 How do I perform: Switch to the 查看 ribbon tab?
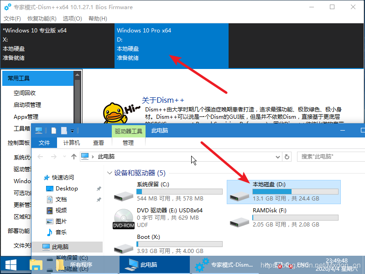tap(99, 142)
